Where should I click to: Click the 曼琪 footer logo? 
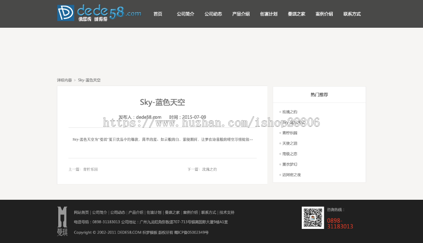point(63,221)
